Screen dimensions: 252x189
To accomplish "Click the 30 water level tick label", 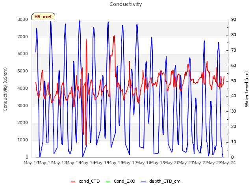I will point(233,111).
